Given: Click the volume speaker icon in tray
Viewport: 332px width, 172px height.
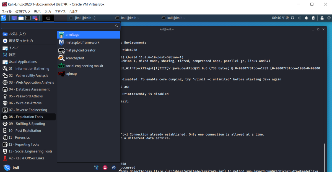Looking at the screenshot, I should 299,18.
